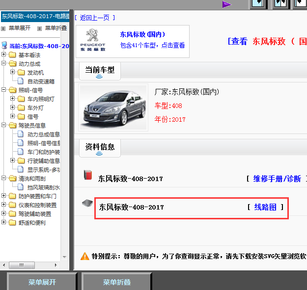Click the tree panel scroll-right arrow

coord(56,265)
